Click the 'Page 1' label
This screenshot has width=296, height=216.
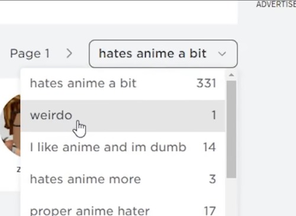30,54
